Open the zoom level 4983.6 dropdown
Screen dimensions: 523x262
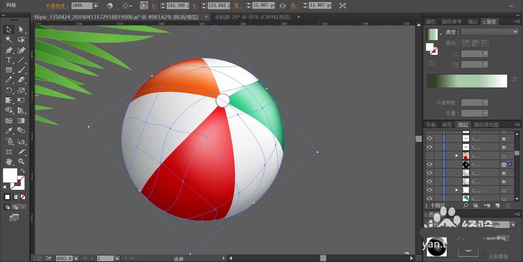tap(76, 258)
